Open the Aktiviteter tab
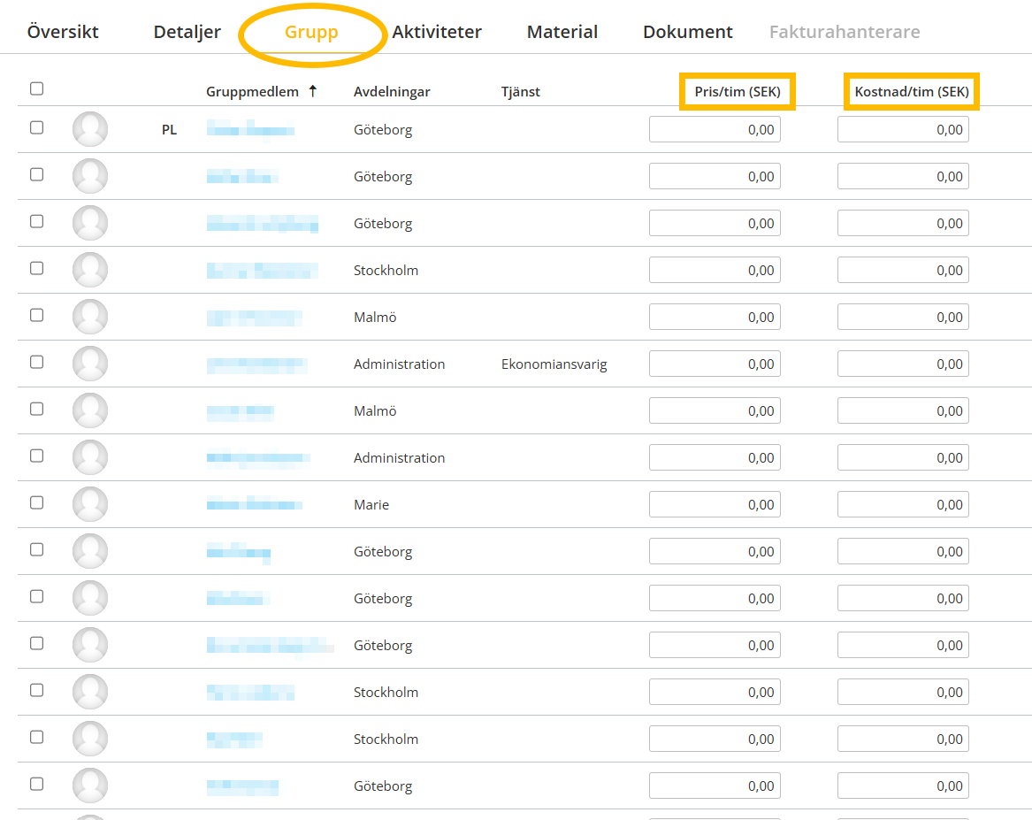This screenshot has width=1032, height=820. (437, 33)
